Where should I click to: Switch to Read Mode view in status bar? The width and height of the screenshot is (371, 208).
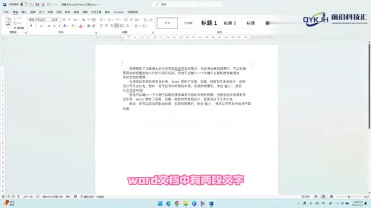[x=315, y=196]
